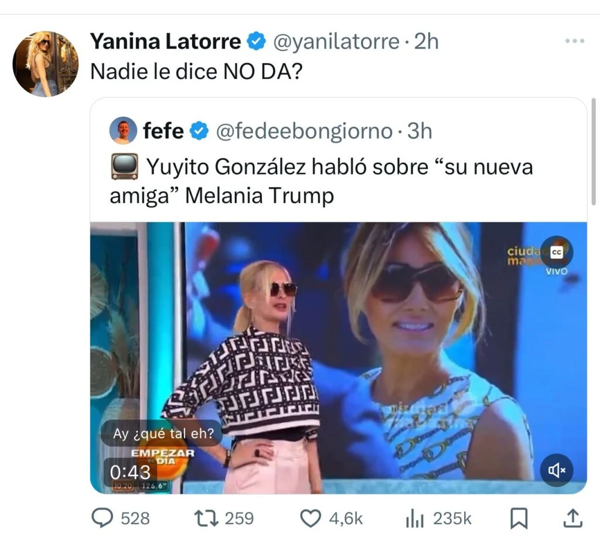The width and height of the screenshot is (600, 540).
Task: View tweet analytics bar chart icon
Action: [x=415, y=518]
